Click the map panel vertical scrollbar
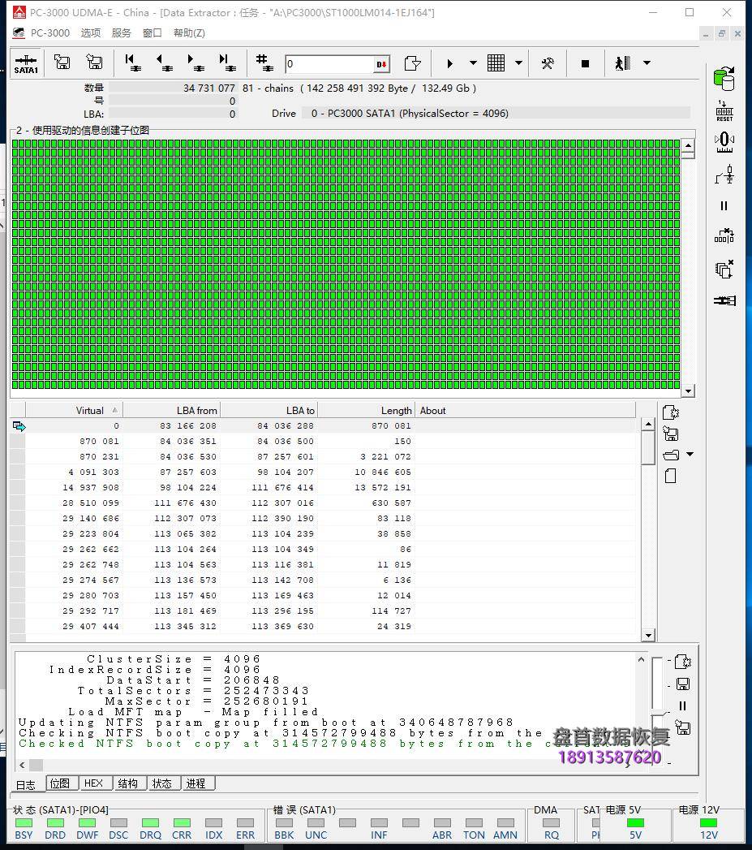This screenshot has height=850, width=752. click(x=689, y=268)
